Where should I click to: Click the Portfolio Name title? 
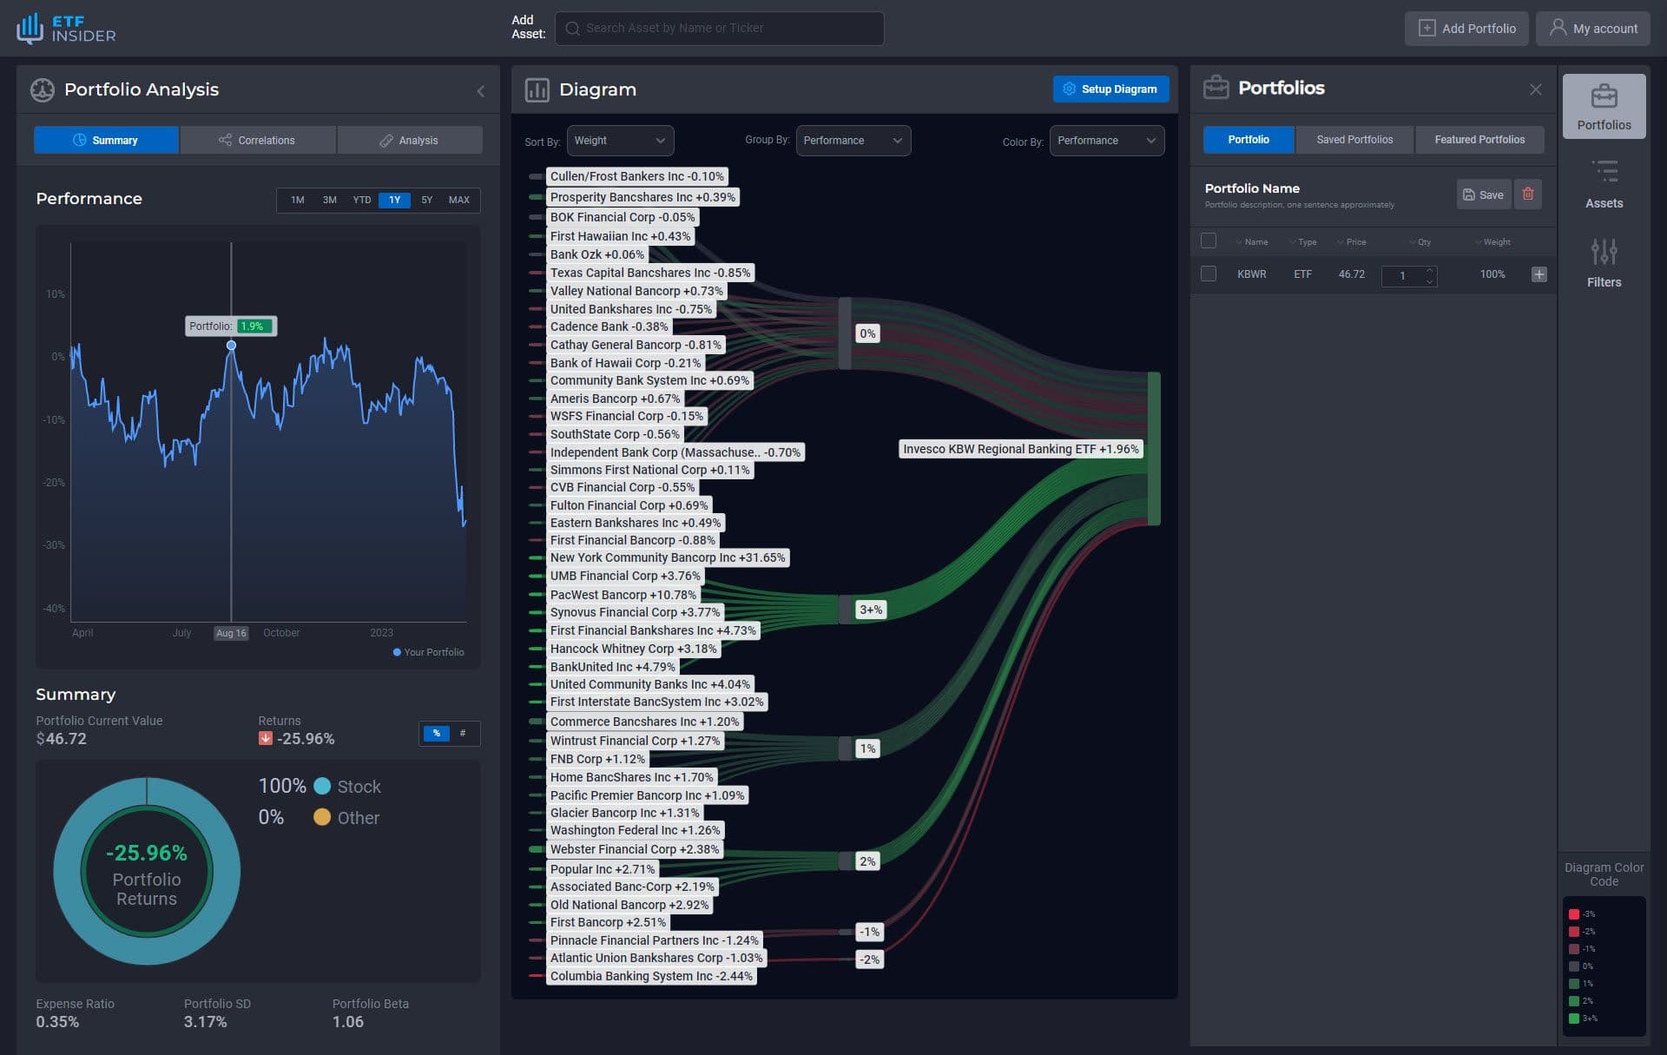click(x=1251, y=188)
